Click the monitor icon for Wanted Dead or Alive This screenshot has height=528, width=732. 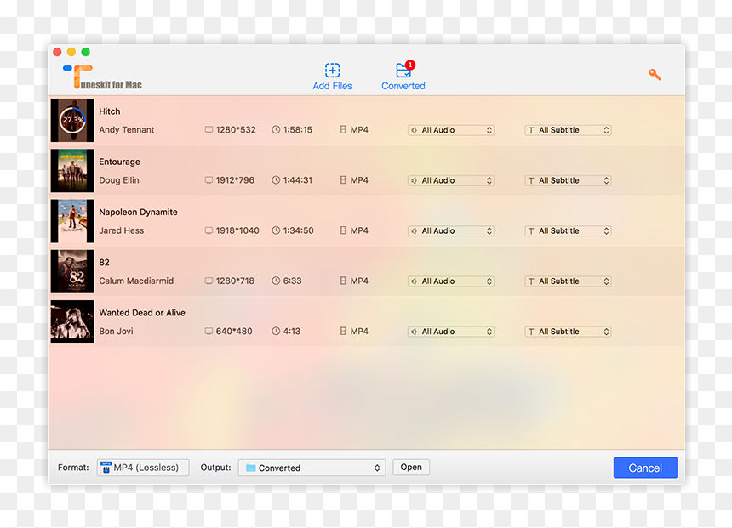209,331
